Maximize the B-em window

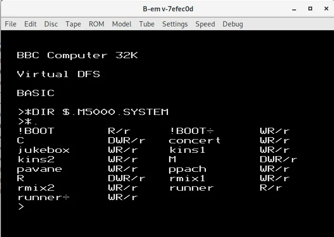[310, 9]
